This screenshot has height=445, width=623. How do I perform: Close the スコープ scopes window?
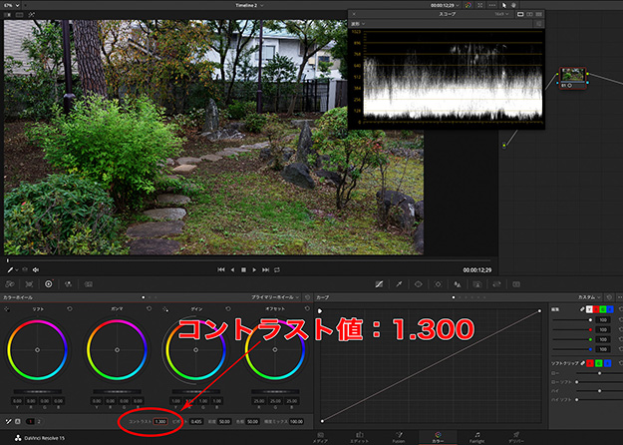point(354,14)
